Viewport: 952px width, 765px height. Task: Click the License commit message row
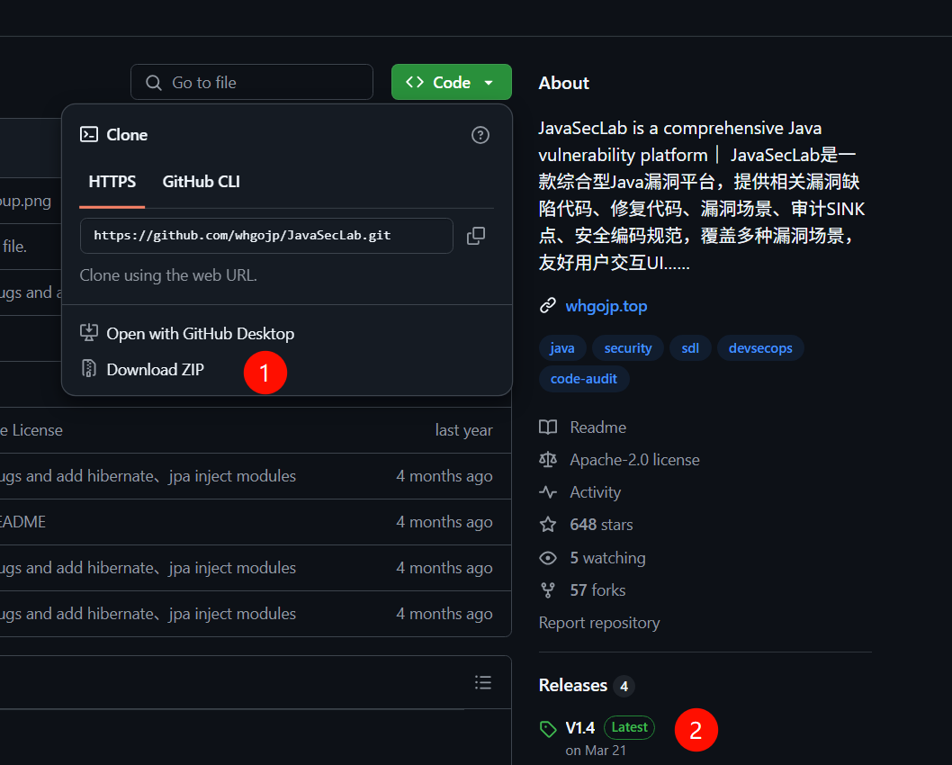click(31, 430)
